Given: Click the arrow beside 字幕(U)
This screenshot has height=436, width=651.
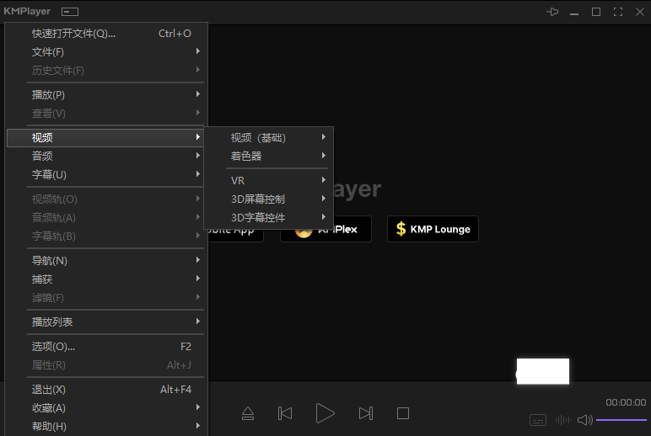Looking at the screenshot, I should point(198,173).
